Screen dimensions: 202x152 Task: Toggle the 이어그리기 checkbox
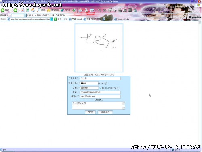[107, 88]
